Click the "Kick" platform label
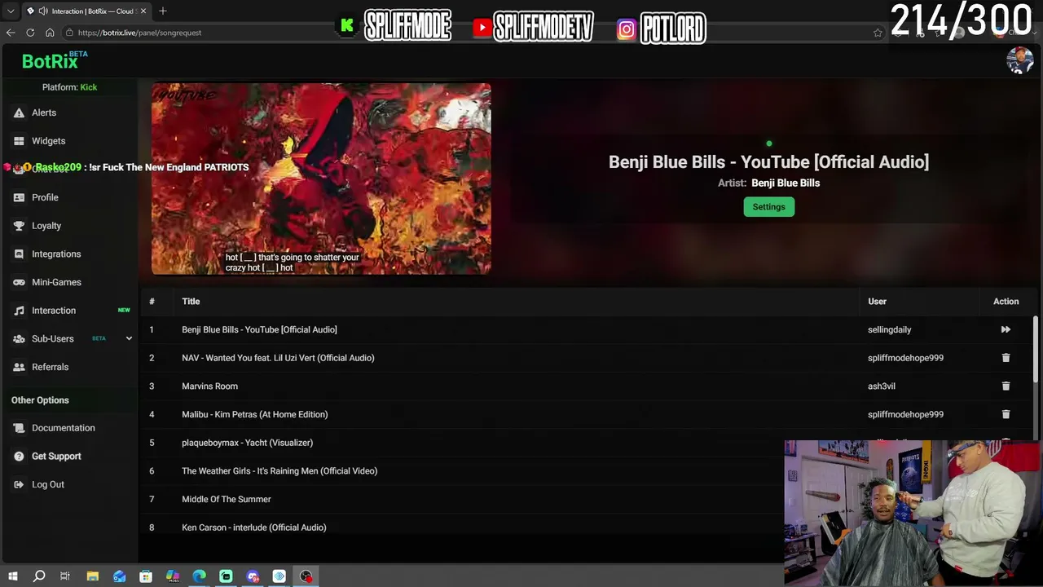Screen dimensions: 1043x587 [x=89, y=87]
